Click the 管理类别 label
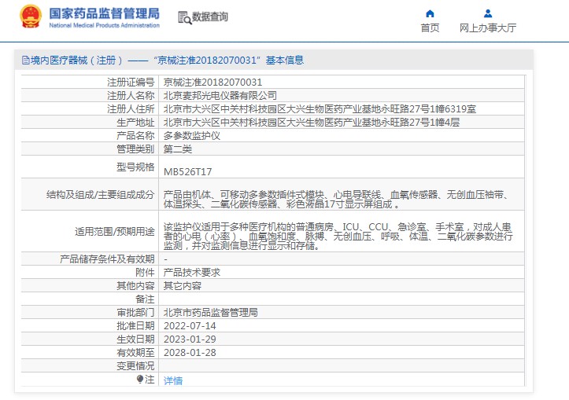 [135, 149]
